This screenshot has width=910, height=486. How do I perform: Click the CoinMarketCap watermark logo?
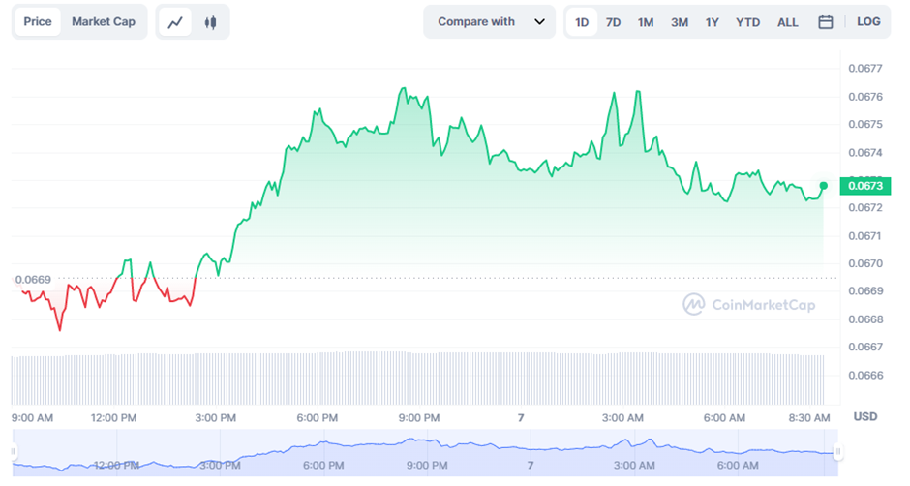pyautogui.click(x=748, y=305)
